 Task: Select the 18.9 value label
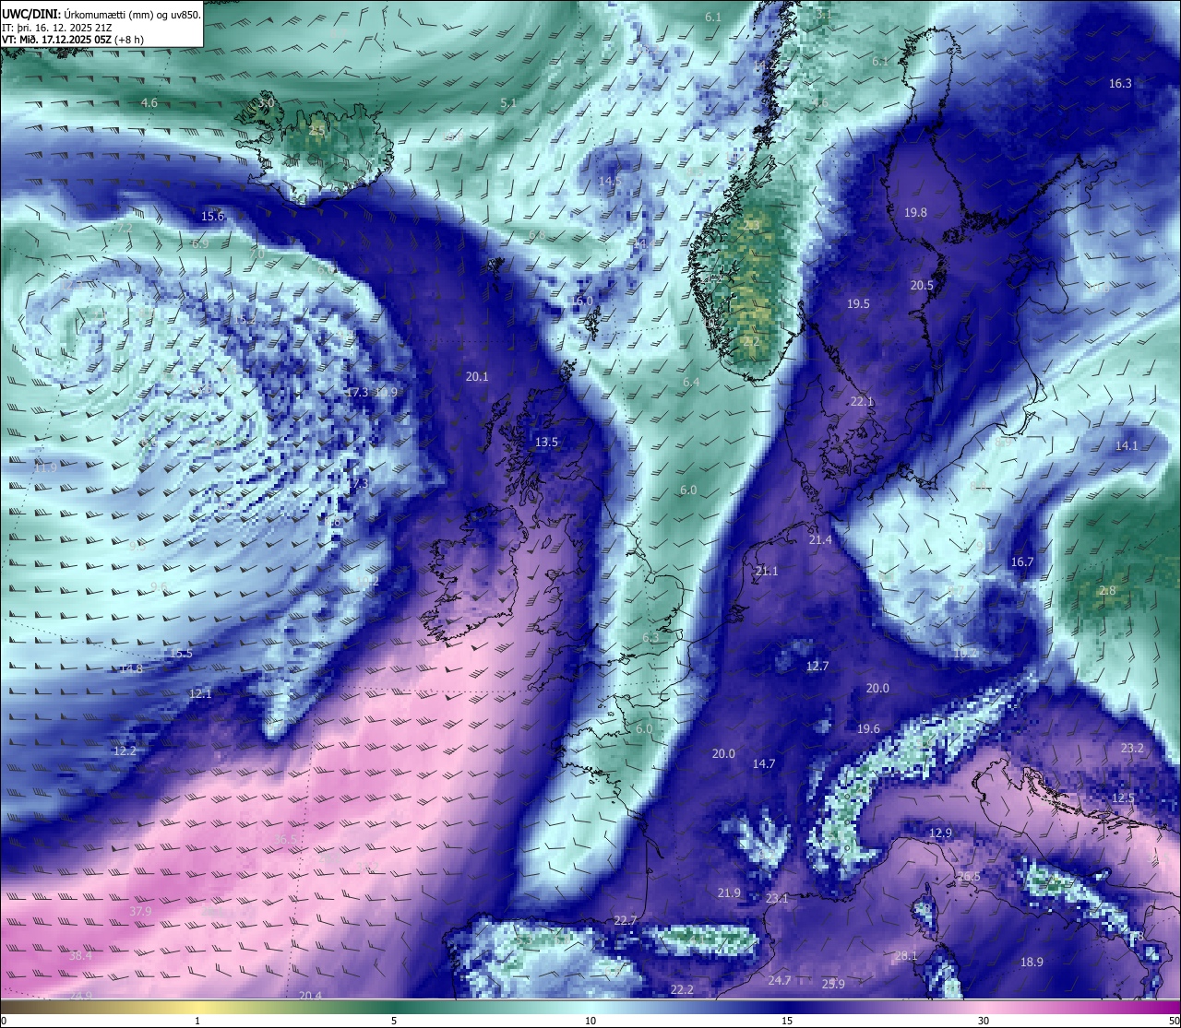(1032, 962)
